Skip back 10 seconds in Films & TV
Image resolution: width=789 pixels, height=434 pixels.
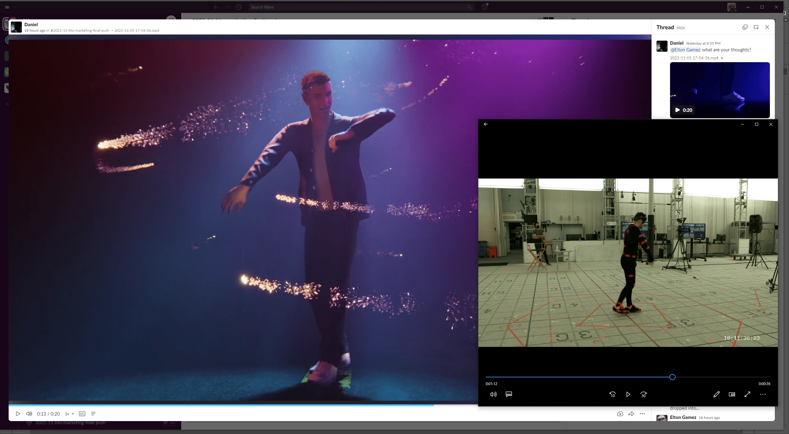[x=613, y=394]
